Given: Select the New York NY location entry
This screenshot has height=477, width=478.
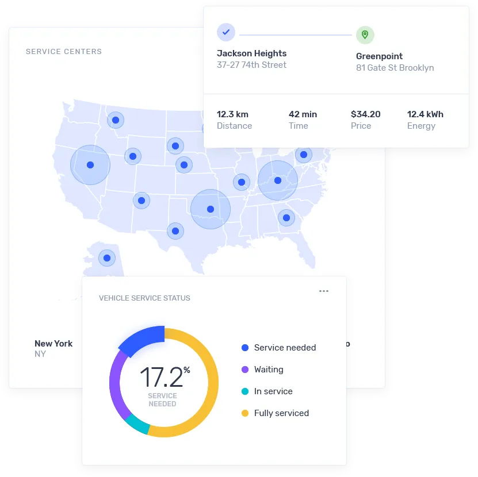Looking at the screenshot, I should tap(53, 348).
